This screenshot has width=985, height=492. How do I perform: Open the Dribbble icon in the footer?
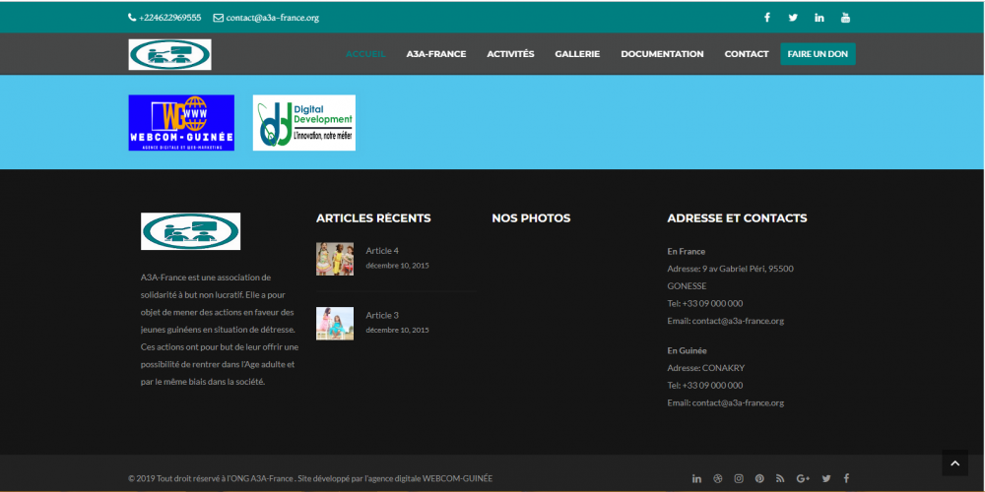coord(718,478)
